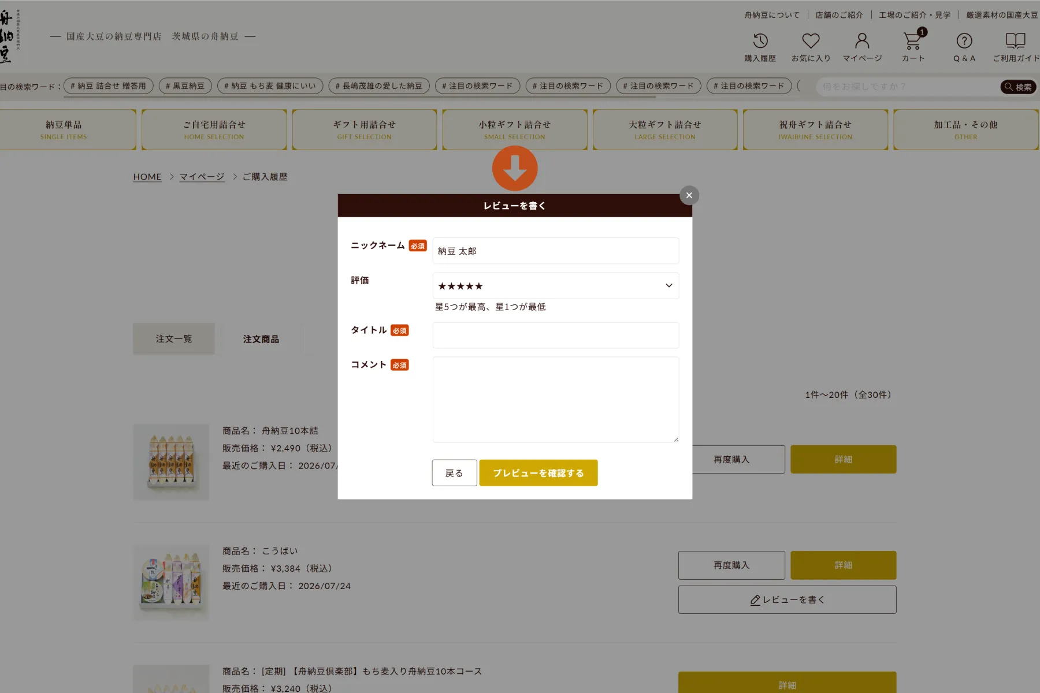Click the マイページ breadcrumb link
This screenshot has height=693, width=1040.
coord(202,177)
